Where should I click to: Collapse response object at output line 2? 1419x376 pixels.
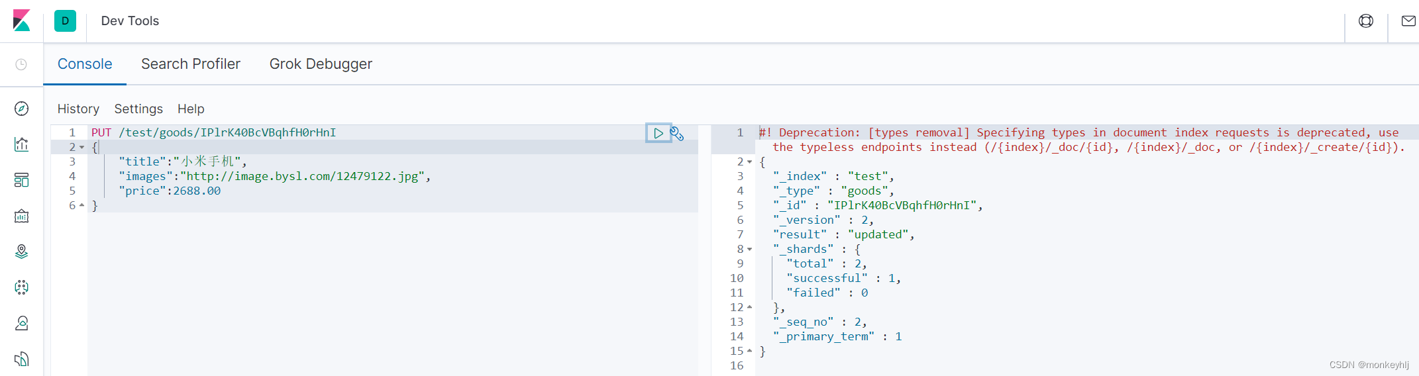point(750,162)
